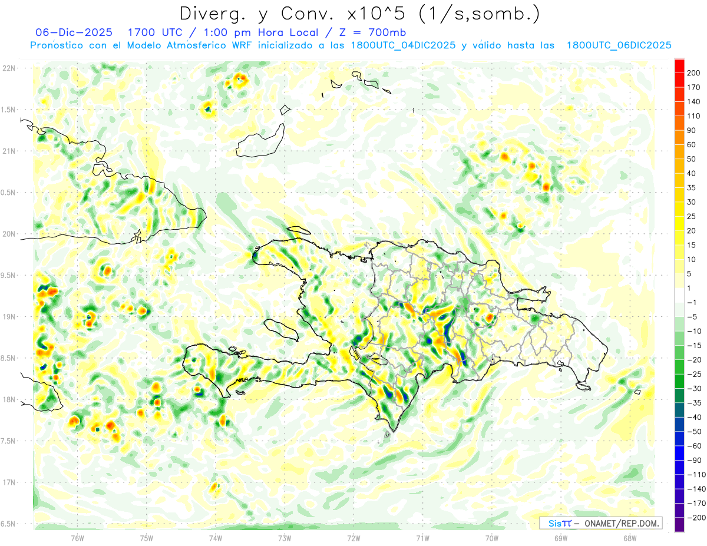Click the purple swatch below -200
The width and height of the screenshot is (707, 546).
(679, 524)
